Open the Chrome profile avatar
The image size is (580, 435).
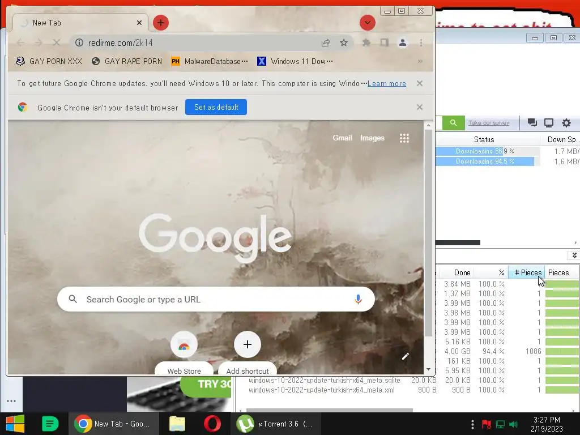coord(403,43)
